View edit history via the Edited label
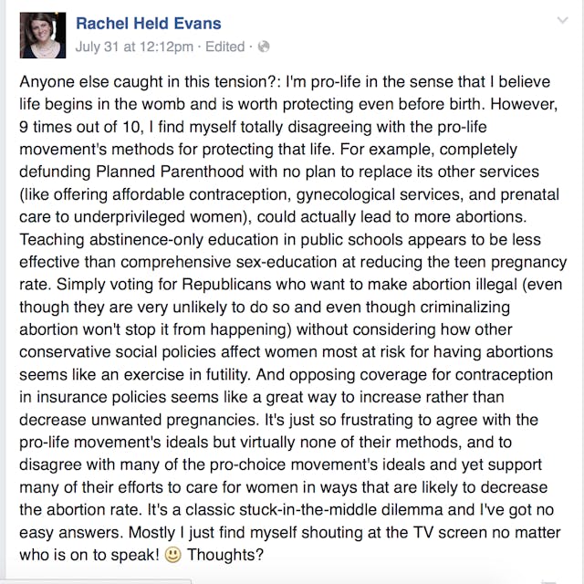Viewport: 584px width, 584px height. tap(224, 46)
